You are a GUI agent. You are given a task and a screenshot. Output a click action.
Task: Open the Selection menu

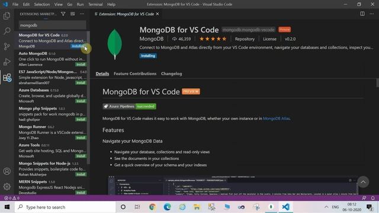[42, 4]
